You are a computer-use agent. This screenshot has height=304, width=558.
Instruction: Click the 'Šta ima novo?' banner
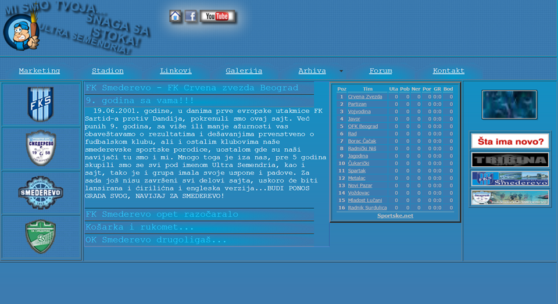[x=510, y=141]
